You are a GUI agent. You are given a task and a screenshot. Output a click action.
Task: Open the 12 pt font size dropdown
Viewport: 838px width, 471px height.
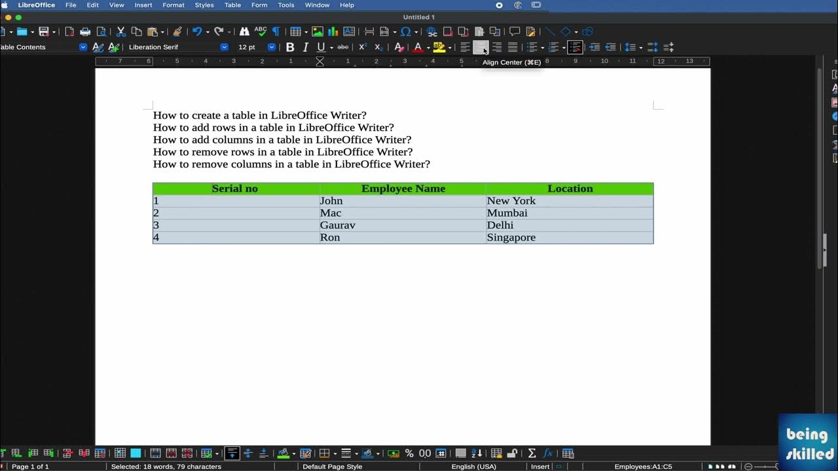click(x=271, y=47)
